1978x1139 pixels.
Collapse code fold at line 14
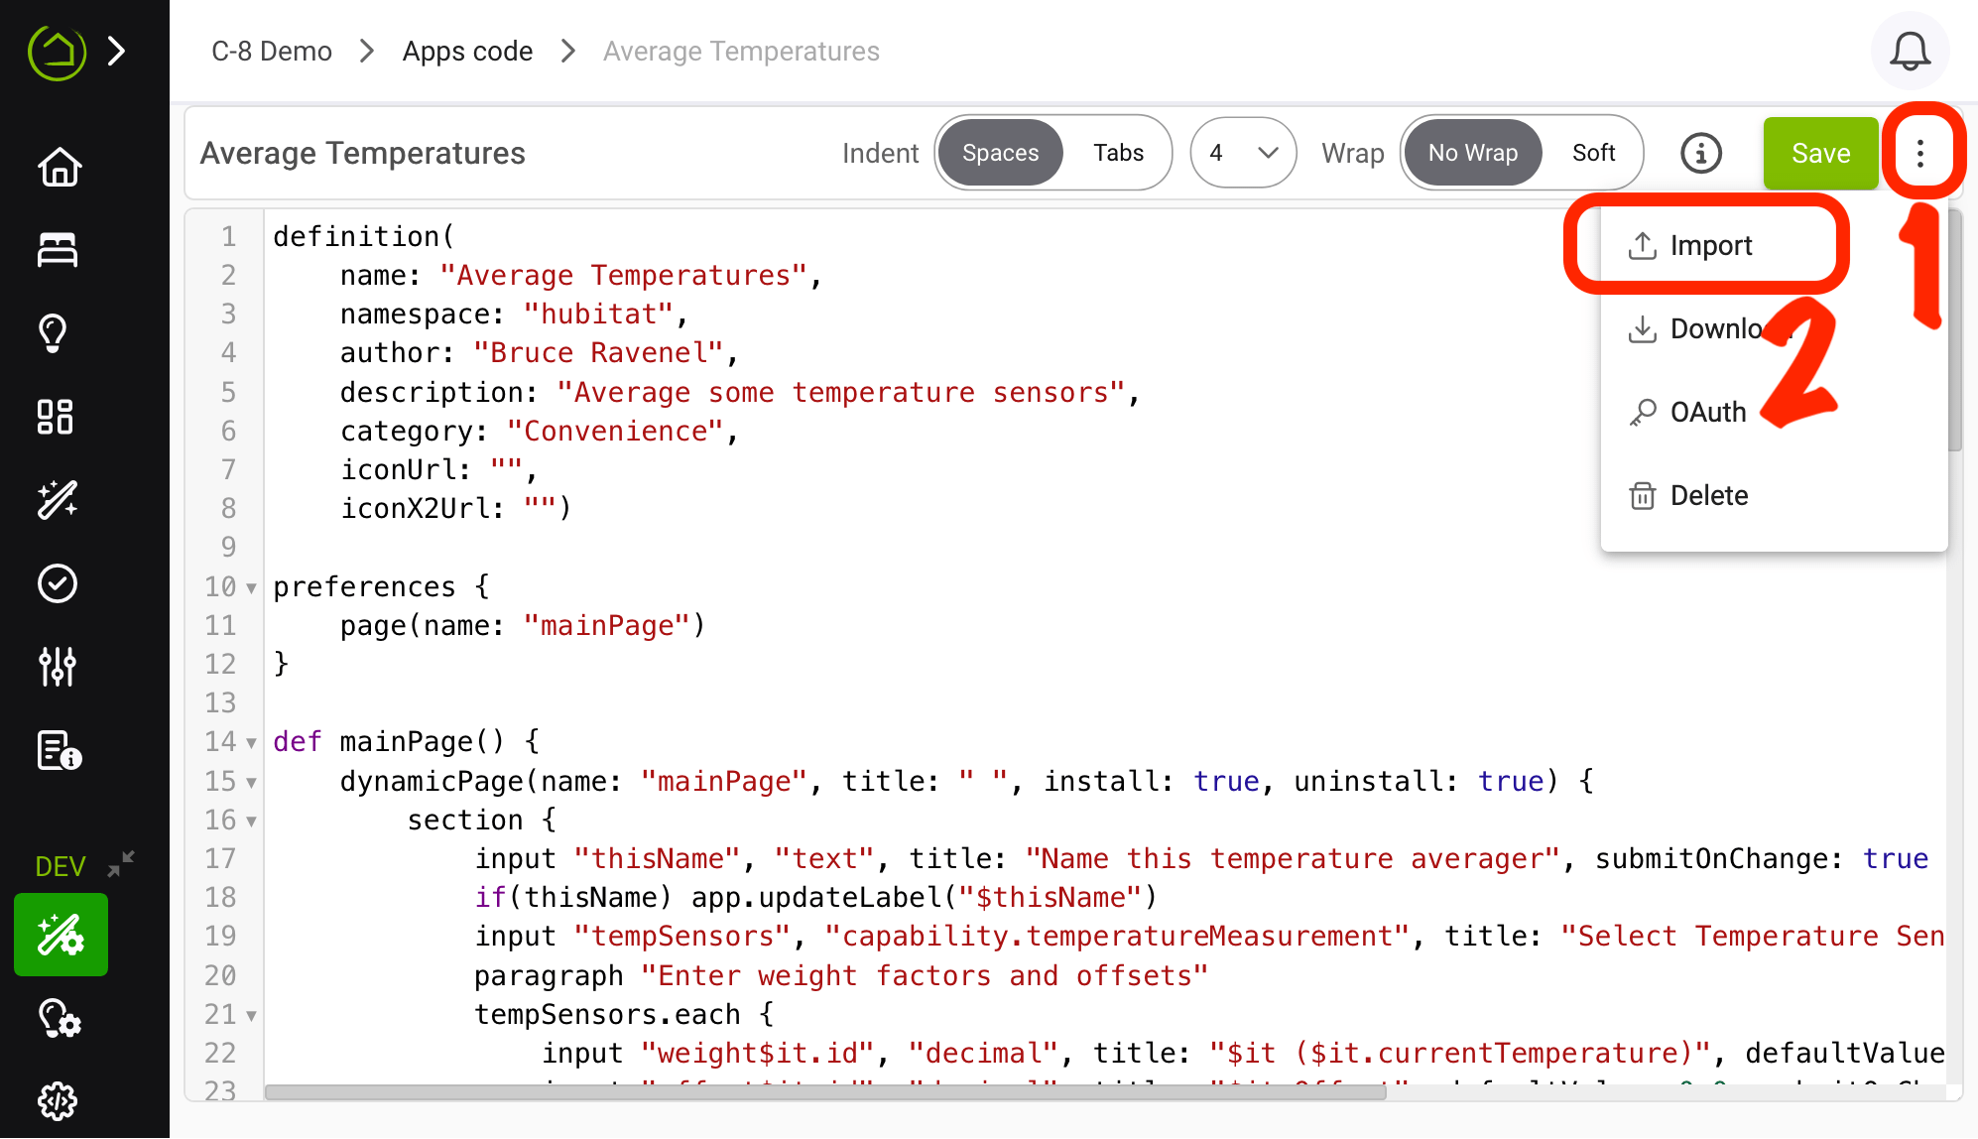point(252,743)
